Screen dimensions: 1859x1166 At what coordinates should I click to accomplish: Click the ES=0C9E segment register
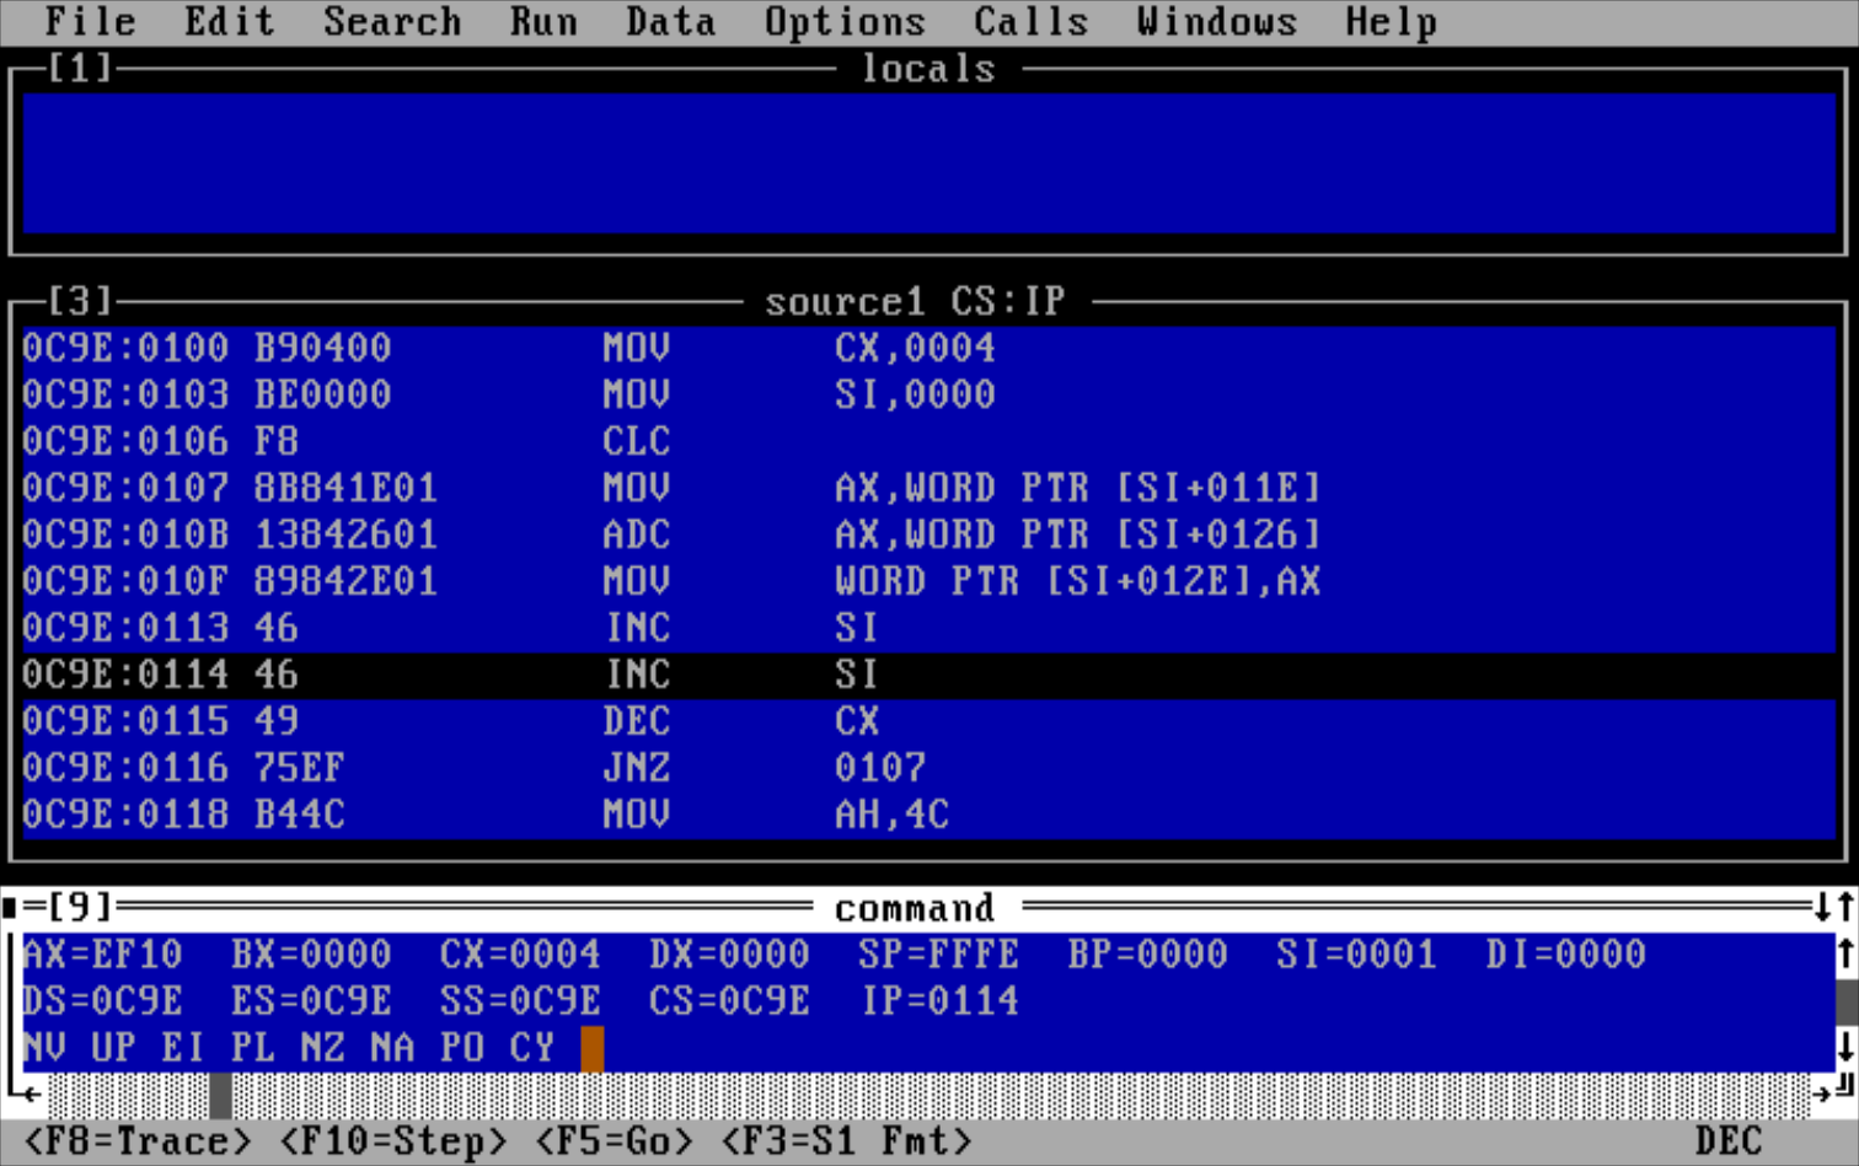coord(311,1001)
